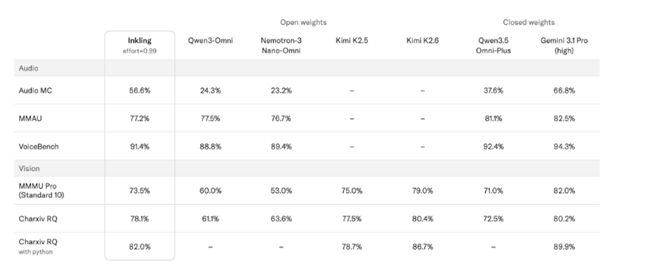The height and width of the screenshot is (277, 647).
Task: Select Inkling's 91.4% VoiceBench value
Action: click(x=140, y=146)
